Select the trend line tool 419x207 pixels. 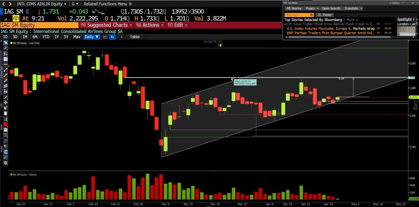point(6,70)
